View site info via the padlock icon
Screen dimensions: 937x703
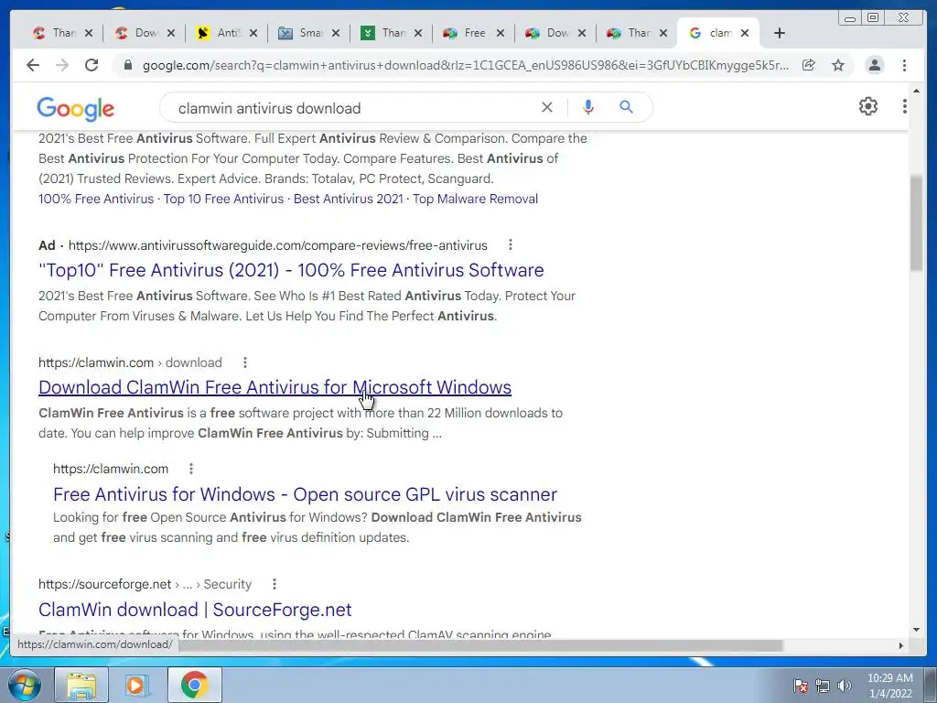pyautogui.click(x=127, y=65)
